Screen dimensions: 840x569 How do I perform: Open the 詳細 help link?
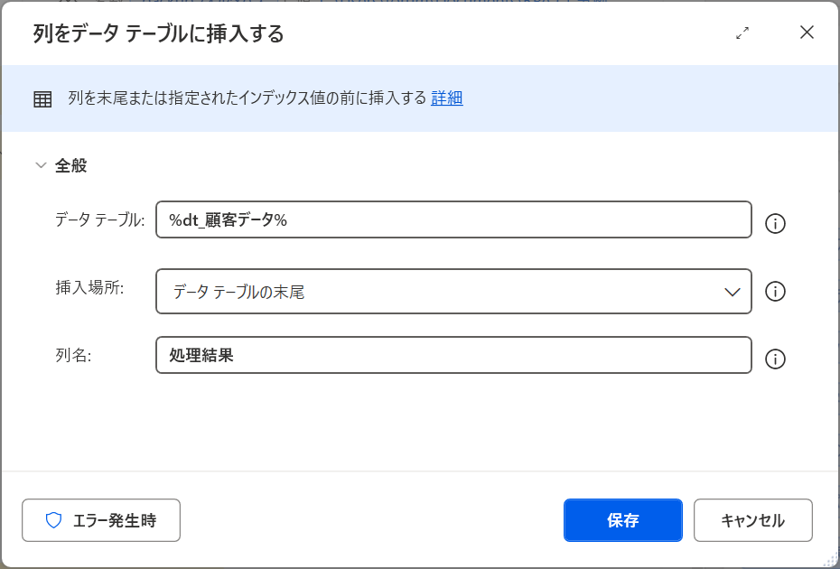tap(446, 98)
